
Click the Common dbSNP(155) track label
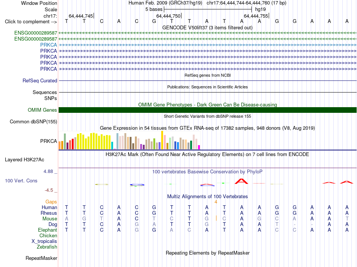pos(33,121)
